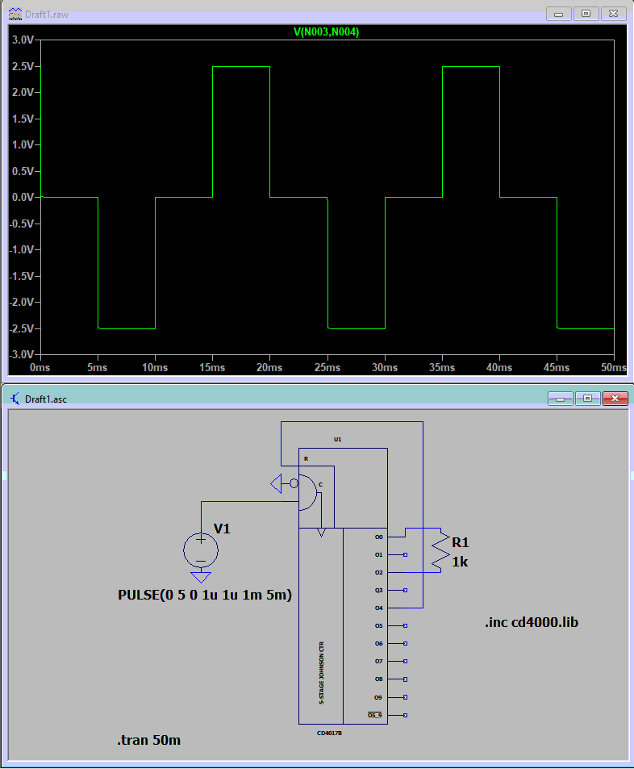The image size is (634, 769).
Task: Click the O3 output pin terminal
Action: tap(405, 591)
